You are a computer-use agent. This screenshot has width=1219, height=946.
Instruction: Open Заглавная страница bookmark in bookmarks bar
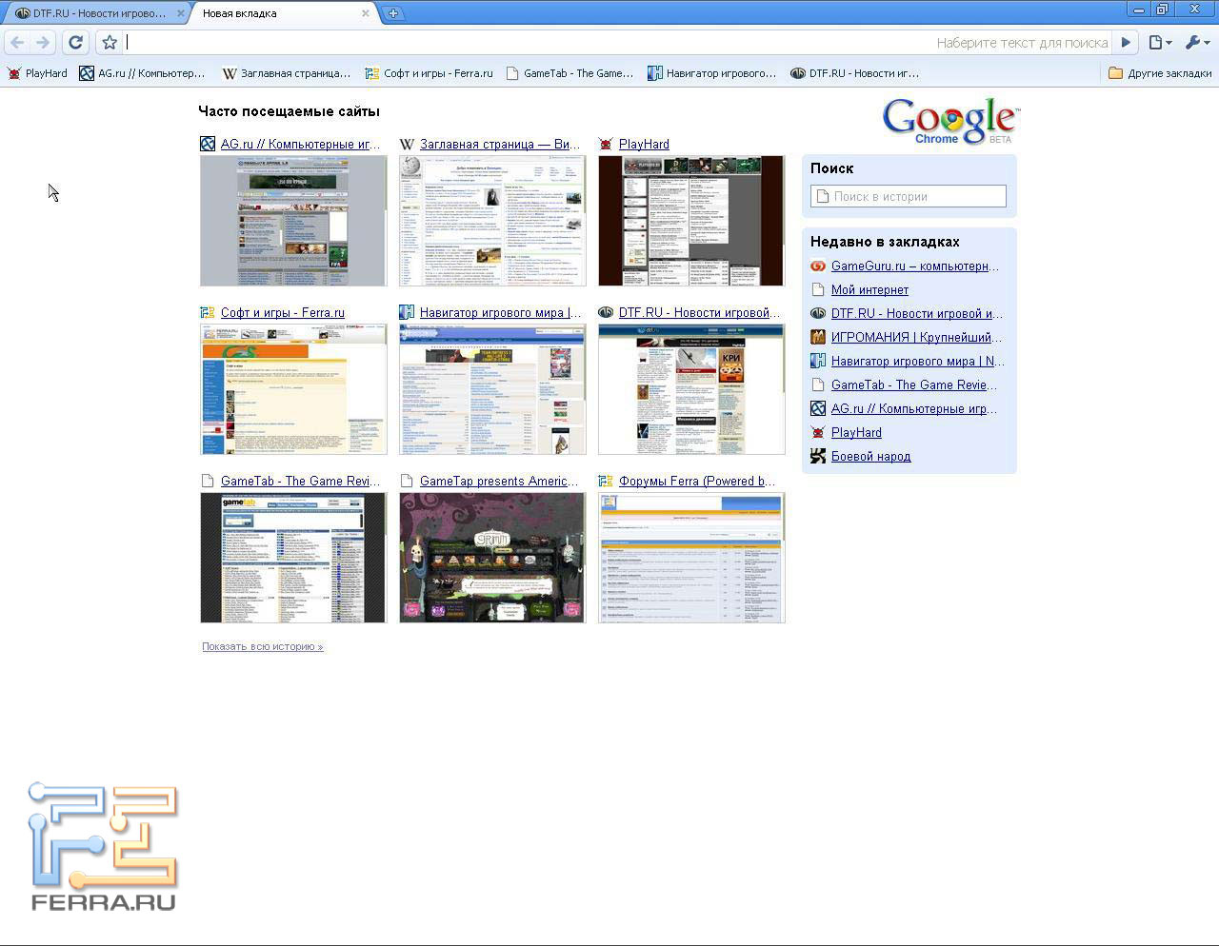[x=286, y=73]
